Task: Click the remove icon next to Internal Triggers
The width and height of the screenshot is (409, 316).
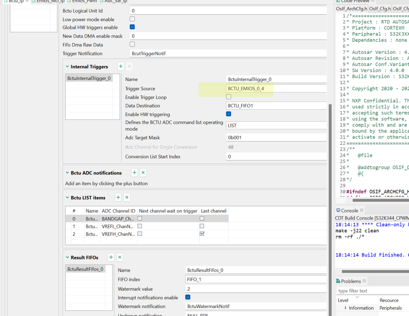Action: click(x=130, y=66)
